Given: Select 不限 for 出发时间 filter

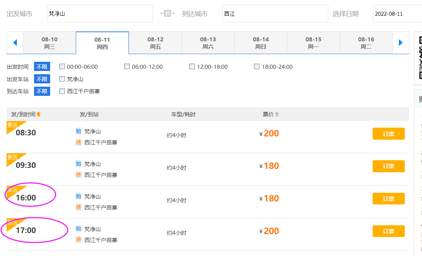Looking at the screenshot, I should pos(42,67).
